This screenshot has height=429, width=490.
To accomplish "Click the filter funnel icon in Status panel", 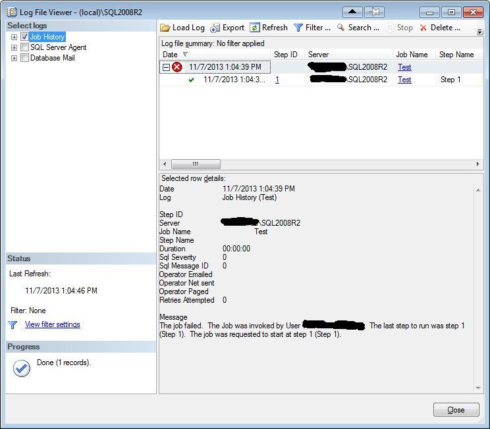I will [13, 325].
